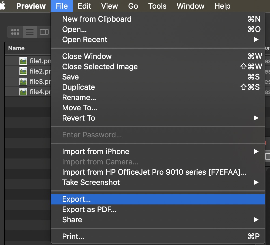
Task: Open the Help menu
Action: [x=222, y=6]
